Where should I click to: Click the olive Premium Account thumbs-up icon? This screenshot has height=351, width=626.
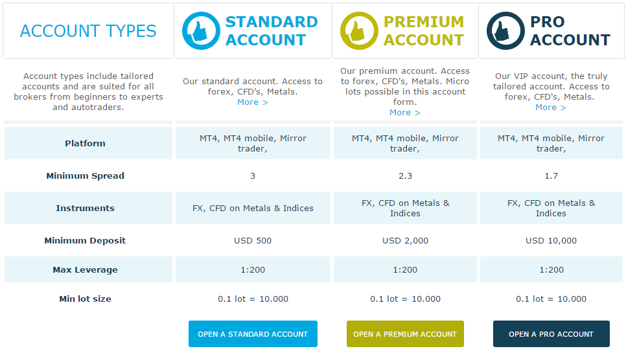pos(359,30)
